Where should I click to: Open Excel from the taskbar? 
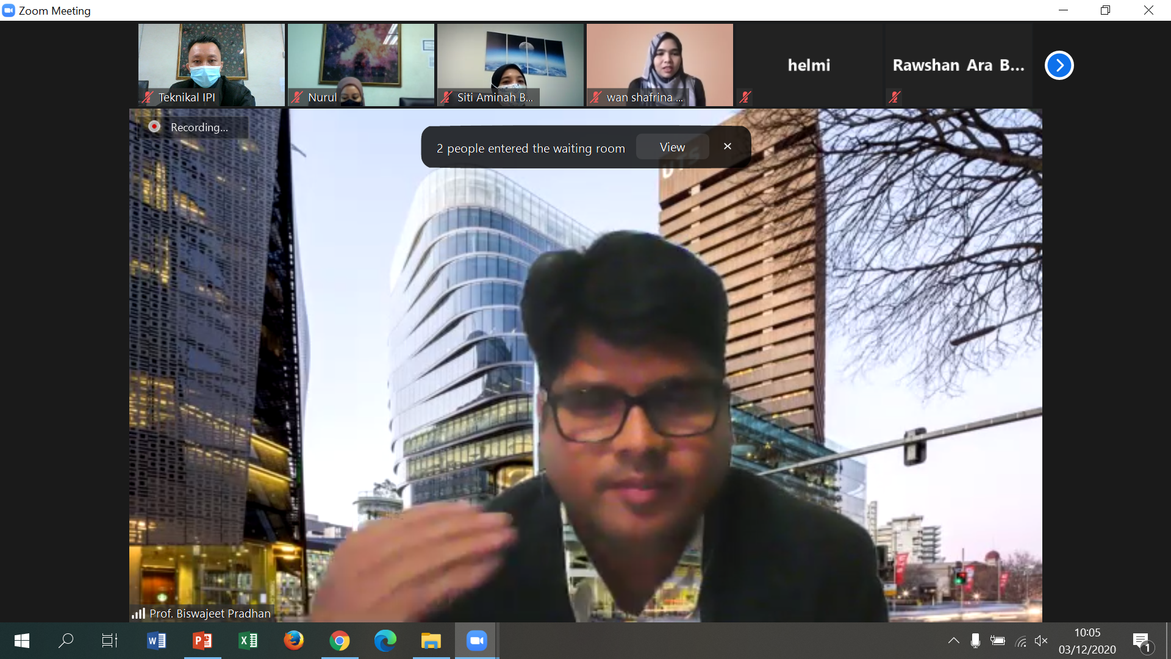click(248, 641)
